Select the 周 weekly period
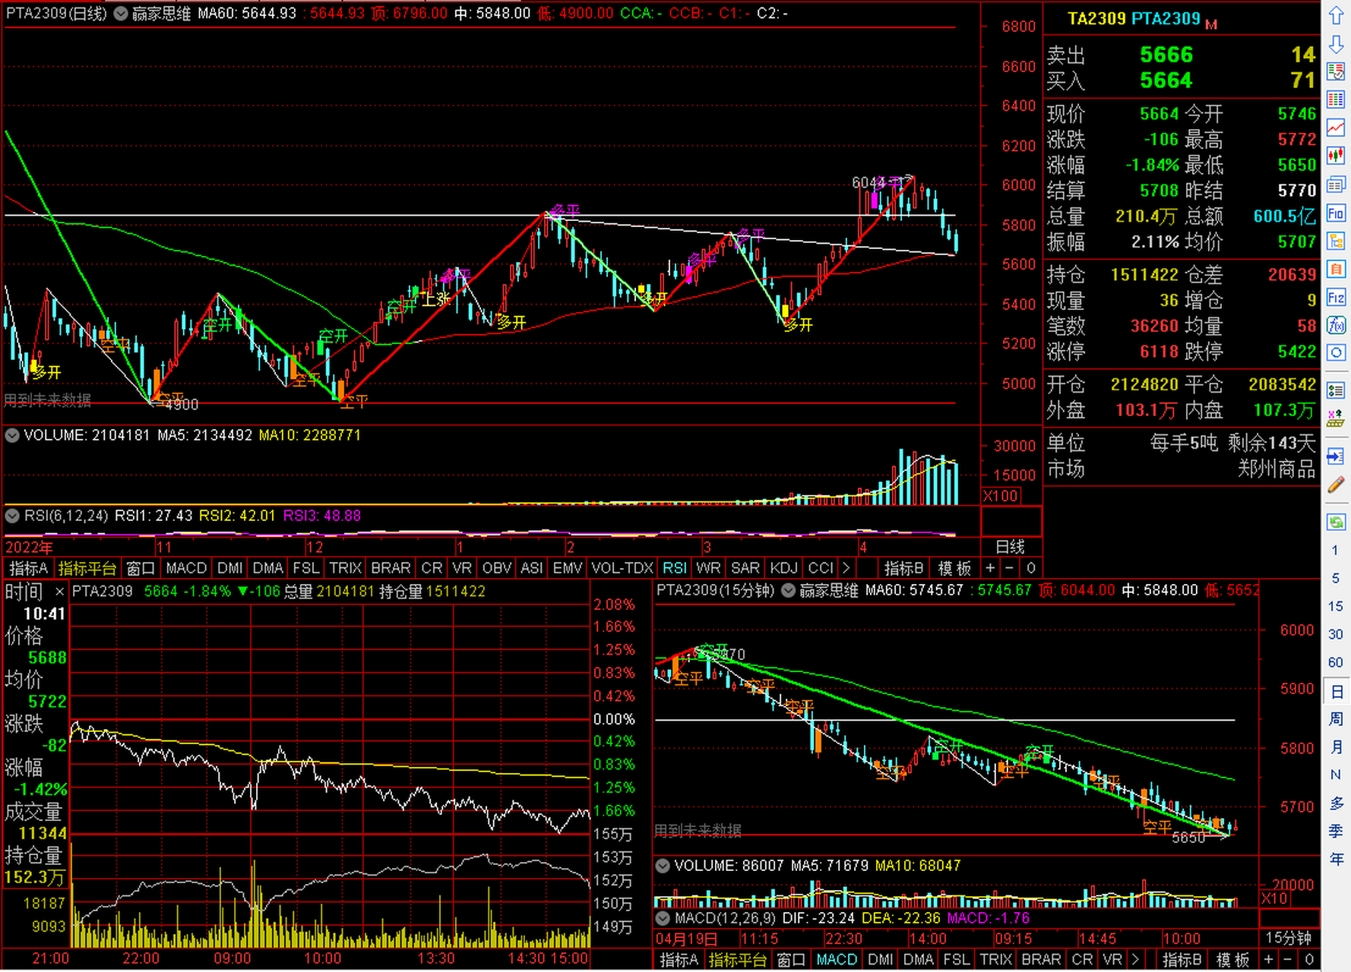The width and height of the screenshot is (1351, 972). (1336, 719)
